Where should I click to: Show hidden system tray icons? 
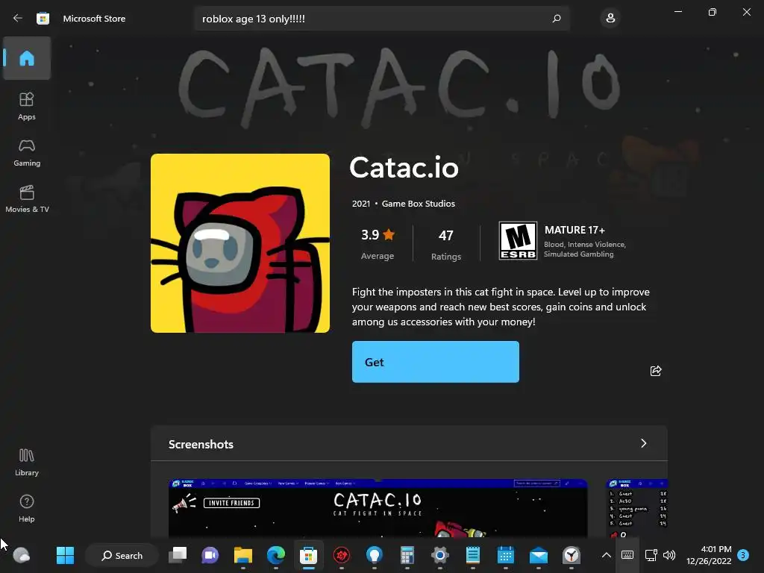(606, 555)
